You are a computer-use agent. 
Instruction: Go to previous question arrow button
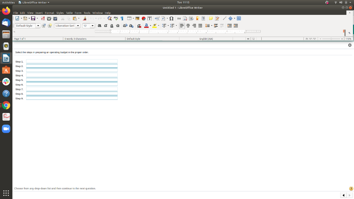coord(343,195)
